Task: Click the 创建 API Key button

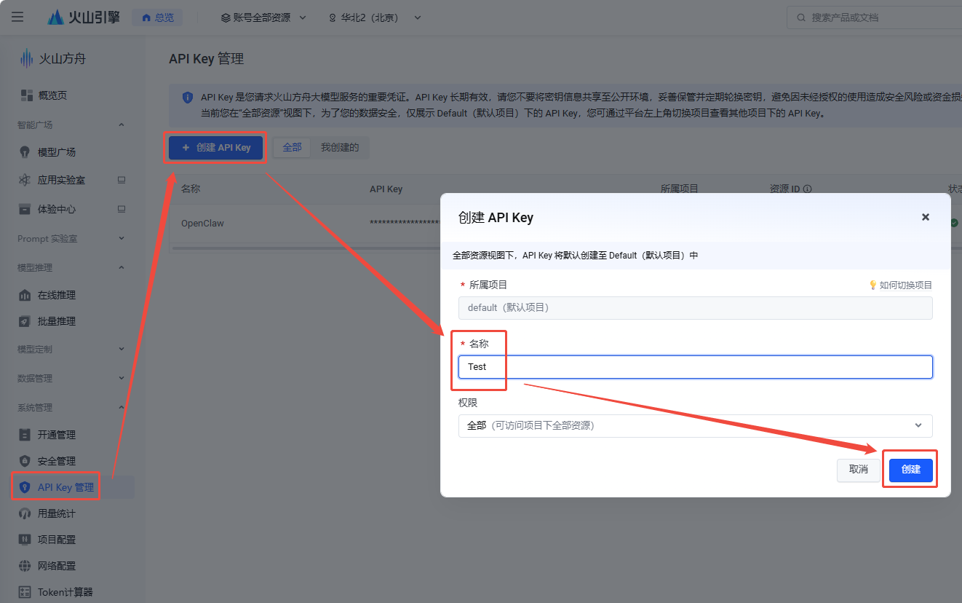Action: [x=216, y=147]
